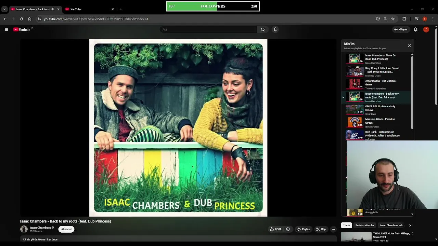438x246 pixels.
Task: Click the video player album art
Action: 178,128
